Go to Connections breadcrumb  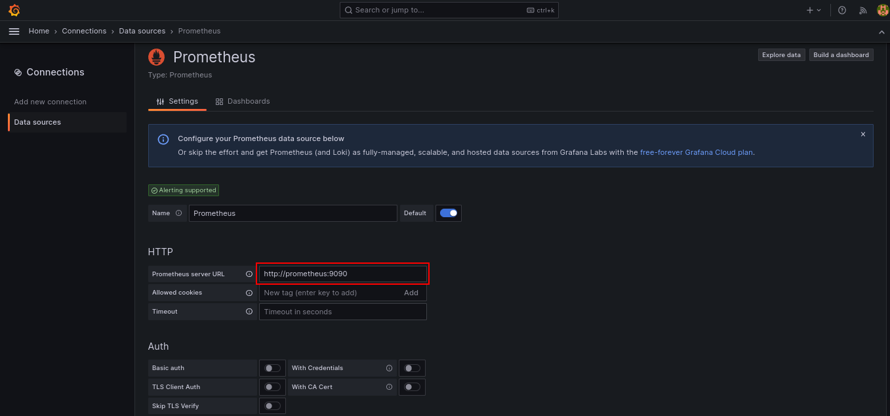click(84, 31)
